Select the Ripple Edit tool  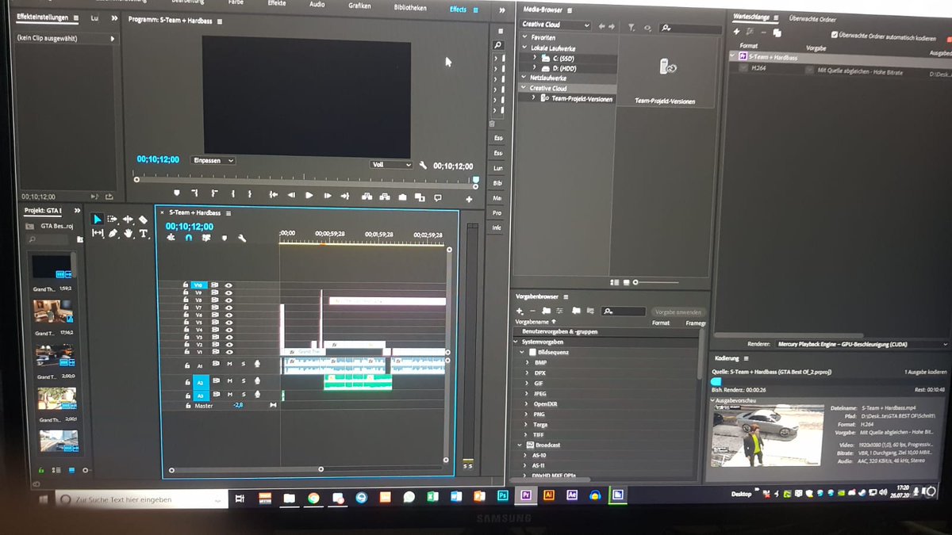coord(128,220)
